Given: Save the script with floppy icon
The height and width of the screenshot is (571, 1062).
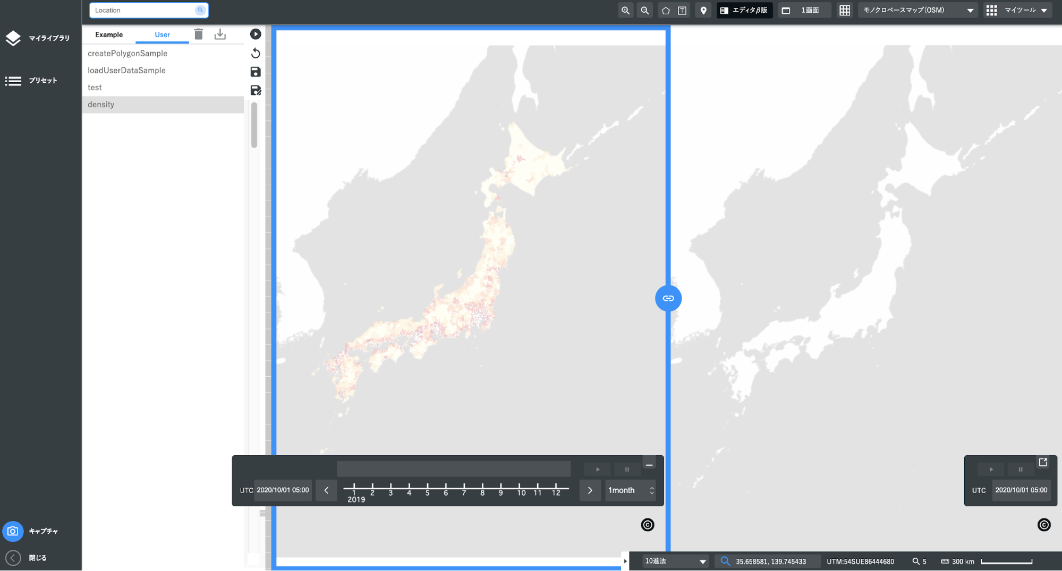Looking at the screenshot, I should (256, 72).
